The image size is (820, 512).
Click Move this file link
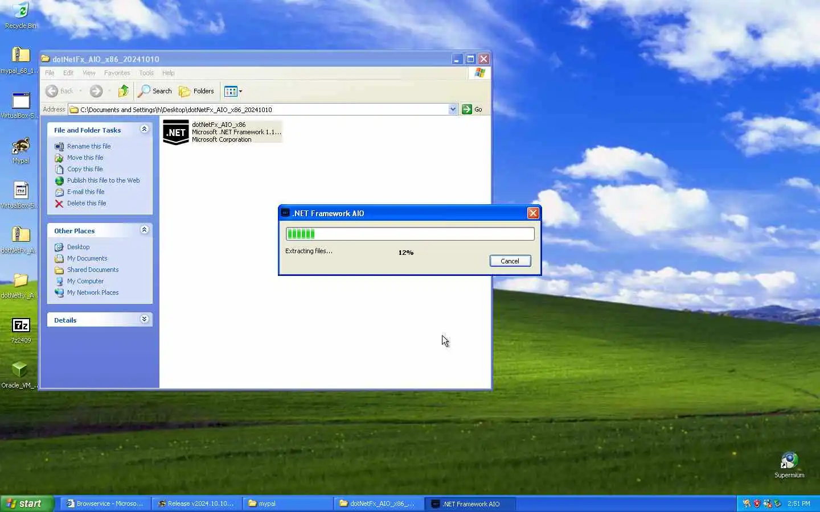[85, 158]
